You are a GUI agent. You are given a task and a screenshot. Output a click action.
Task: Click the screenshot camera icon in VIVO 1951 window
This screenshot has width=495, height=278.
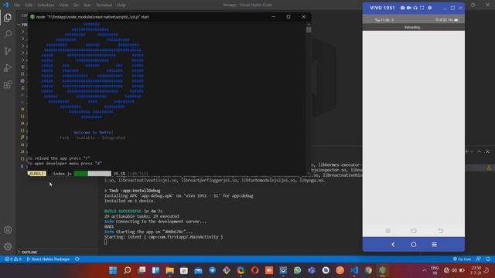[x=402, y=8]
